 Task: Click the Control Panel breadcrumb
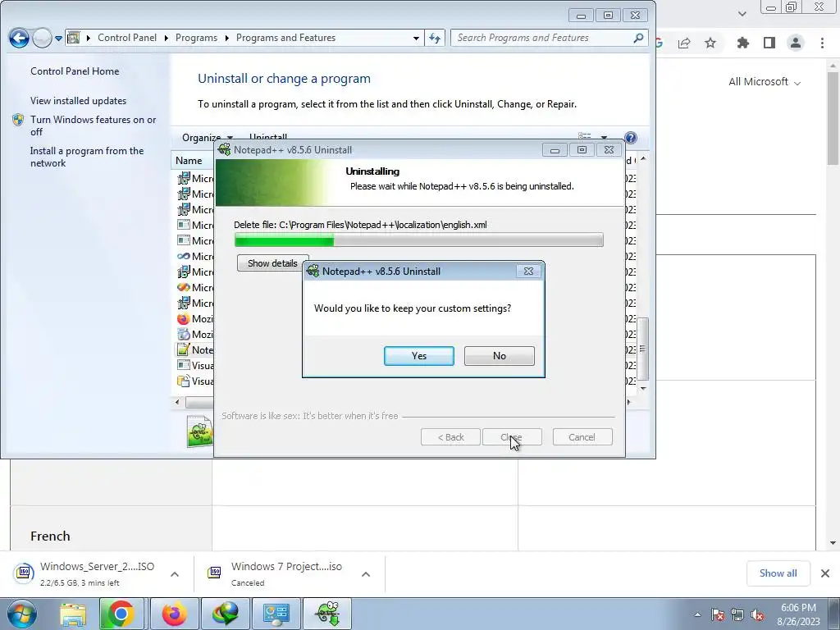pyautogui.click(x=127, y=38)
